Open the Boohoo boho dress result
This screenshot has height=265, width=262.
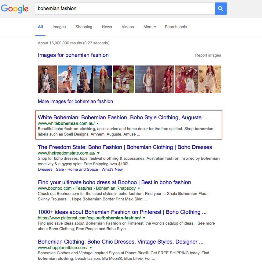click(114, 182)
